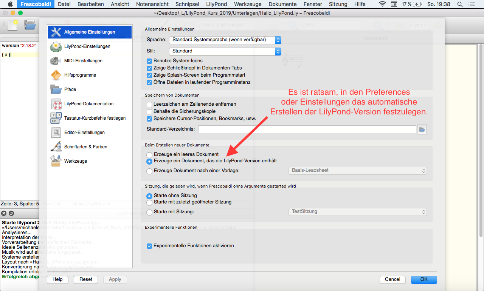The image size is (484, 302).
Task: Open Hilfsprogramme category
Action: 90,75
